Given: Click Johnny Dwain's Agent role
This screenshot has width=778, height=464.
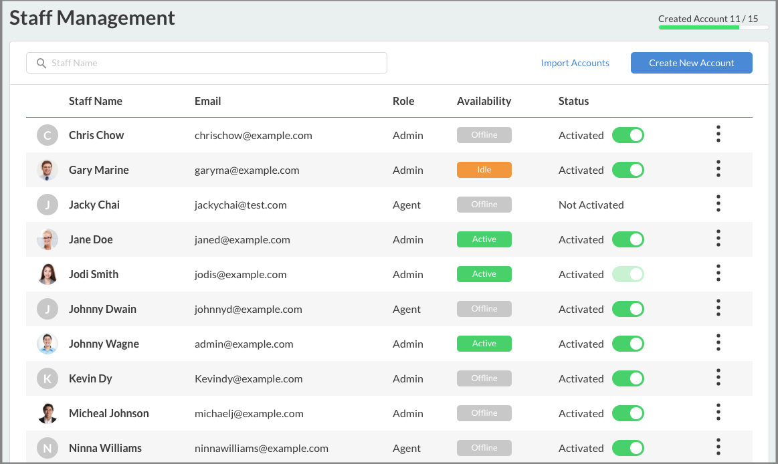Looking at the screenshot, I should pyautogui.click(x=406, y=310).
